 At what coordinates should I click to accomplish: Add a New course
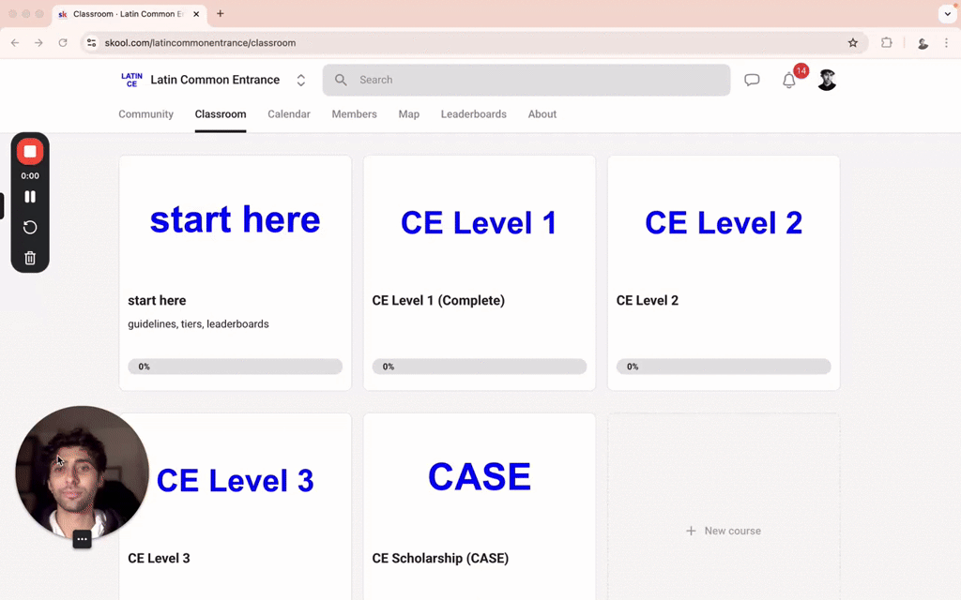click(x=724, y=531)
